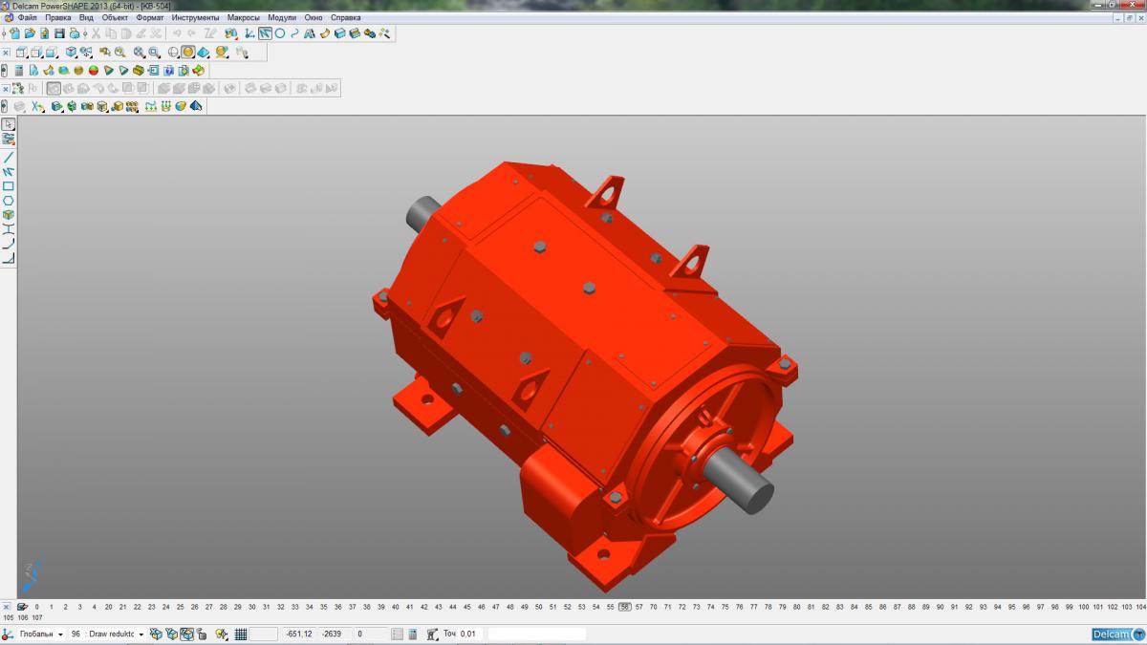This screenshot has width=1147, height=645.
Task: Select the shaded gold sphere view icon
Action: (188, 53)
